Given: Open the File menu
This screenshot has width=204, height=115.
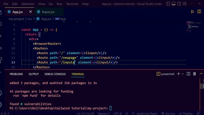Looking at the screenshot, I should (6, 4).
